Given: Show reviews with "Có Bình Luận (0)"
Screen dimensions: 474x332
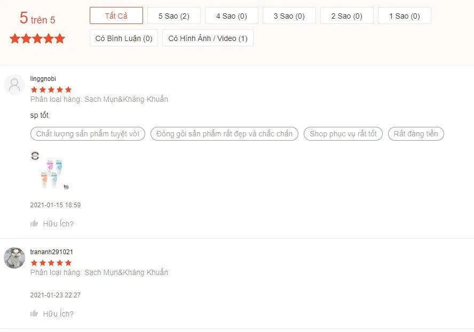Looking at the screenshot, I should pyautogui.click(x=123, y=38).
